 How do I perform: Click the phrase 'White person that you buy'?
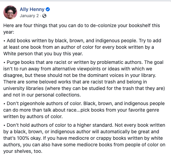(32, 54)
